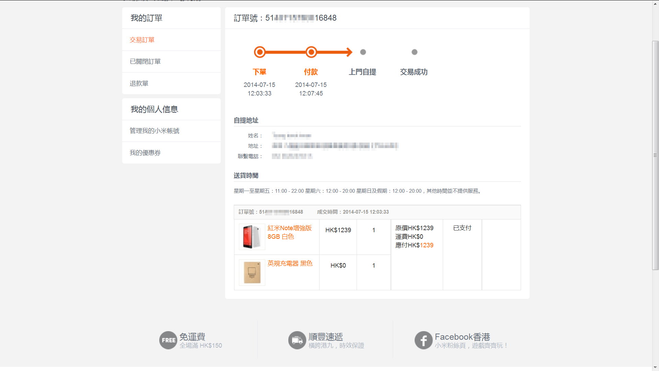Click the Redmi Note phone thumbnail
This screenshot has width=659, height=371.
pyautogui.click(x=252, y=237)
